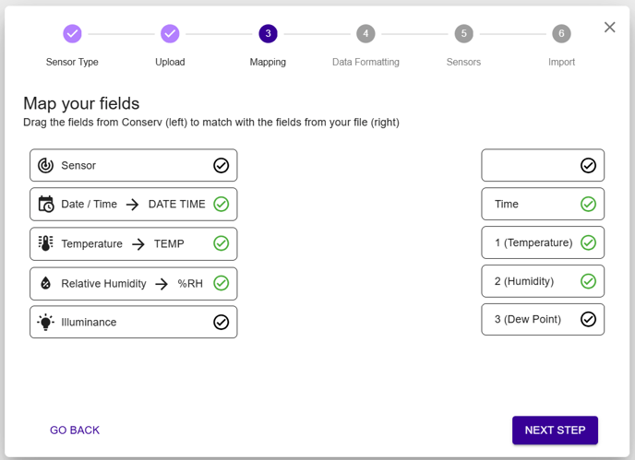Click the arrow next to DATE TIME
635x460 pixels.
click(x=132, y=205)
